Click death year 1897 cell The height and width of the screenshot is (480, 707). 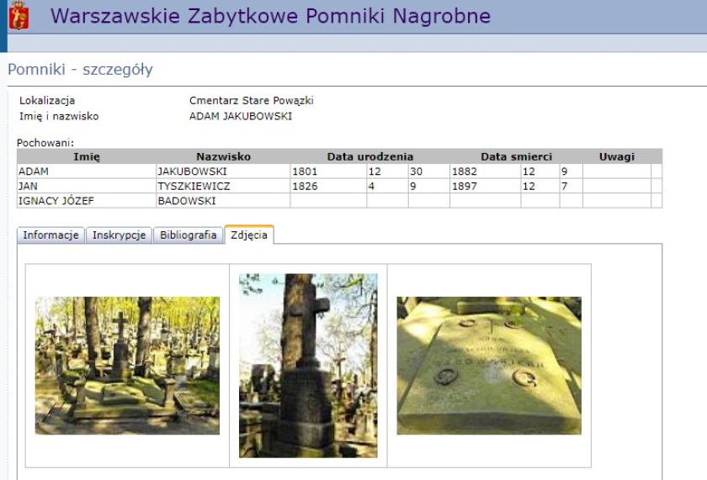[486, 186]
